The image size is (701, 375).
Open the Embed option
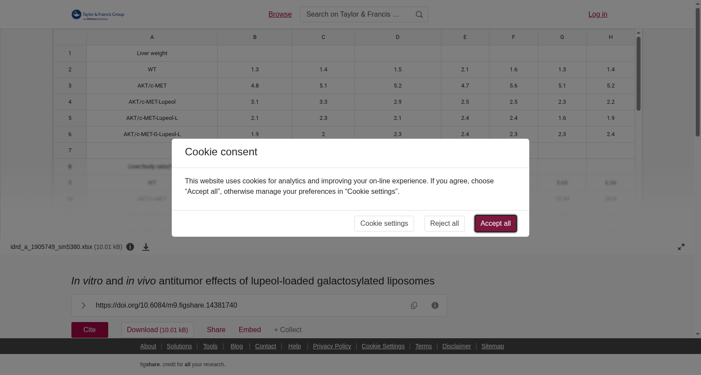coord(250,330)
